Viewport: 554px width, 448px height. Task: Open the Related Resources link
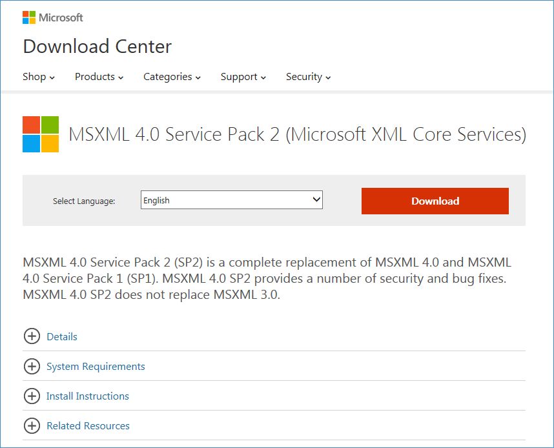(x=88, y=426)
